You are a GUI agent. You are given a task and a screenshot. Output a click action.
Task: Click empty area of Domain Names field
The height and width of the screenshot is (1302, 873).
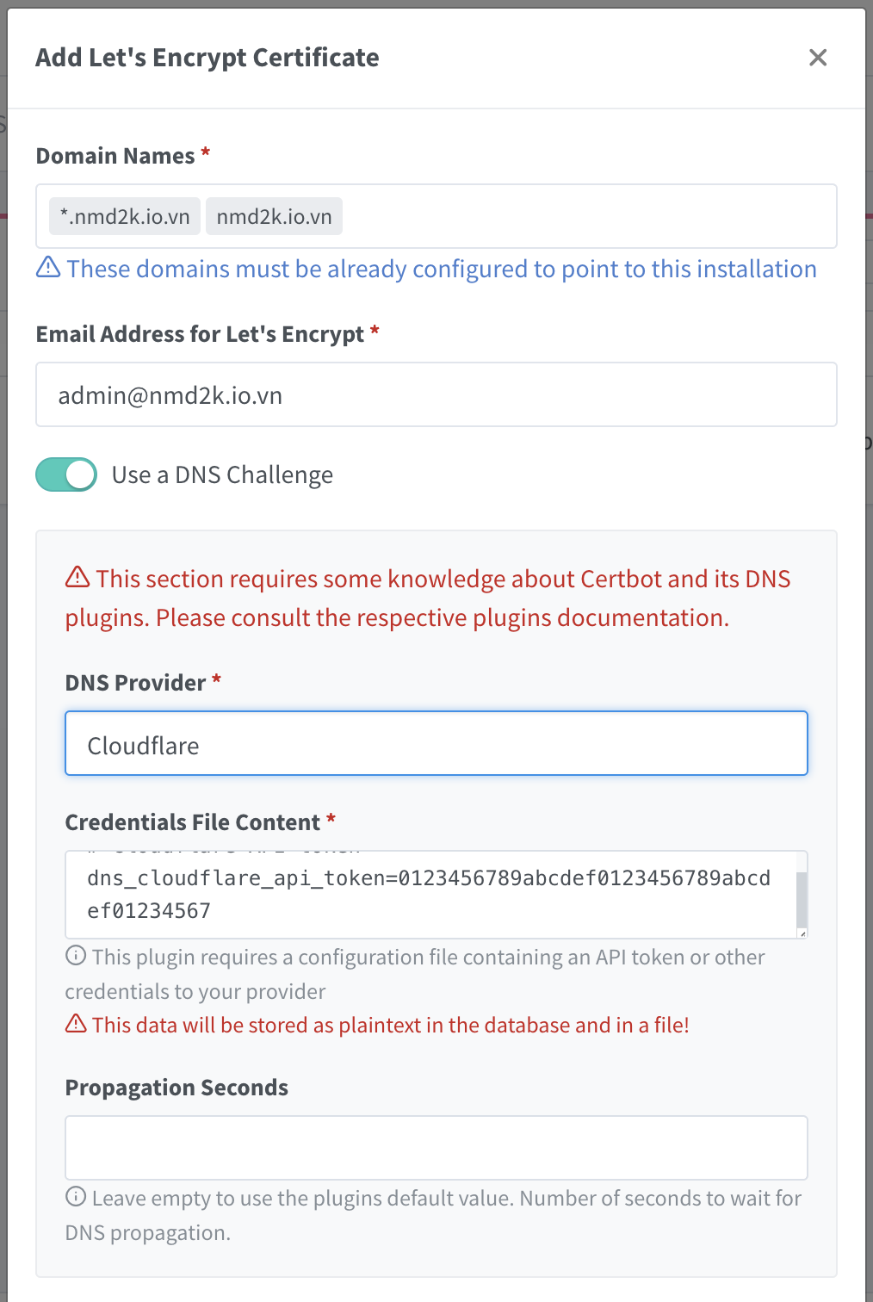[585, 216]
